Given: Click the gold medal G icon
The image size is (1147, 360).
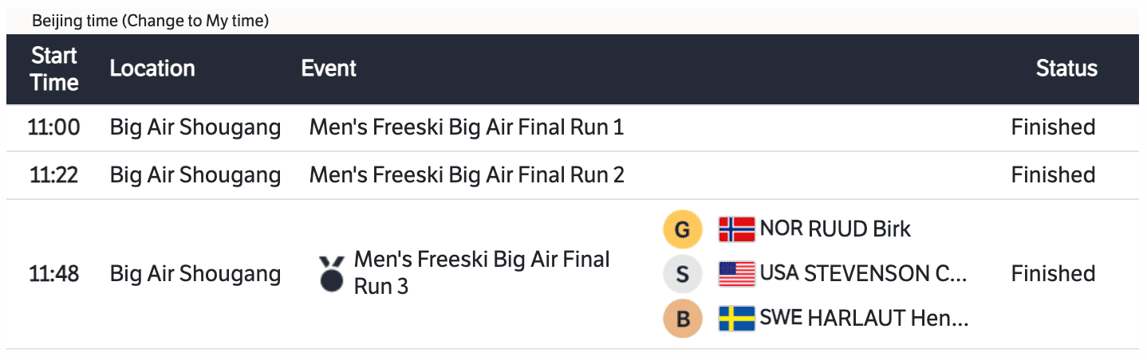Looking at the screenshot, I should (x=682, y=230).
